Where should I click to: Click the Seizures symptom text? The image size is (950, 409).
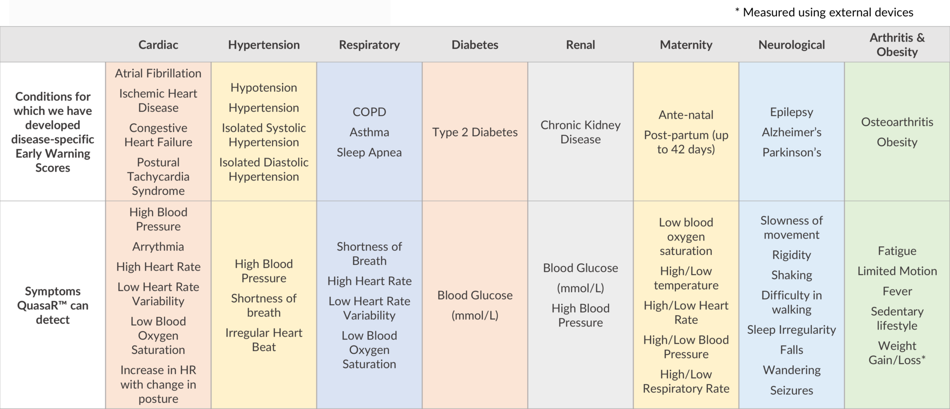[x=791, y=390]
